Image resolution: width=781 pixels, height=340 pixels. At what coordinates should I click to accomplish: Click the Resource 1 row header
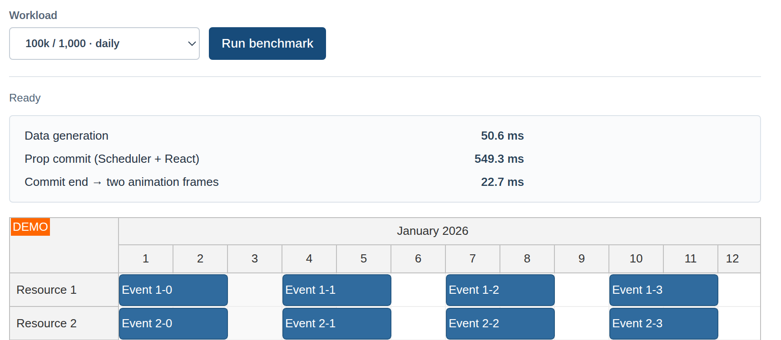point(64,290)
